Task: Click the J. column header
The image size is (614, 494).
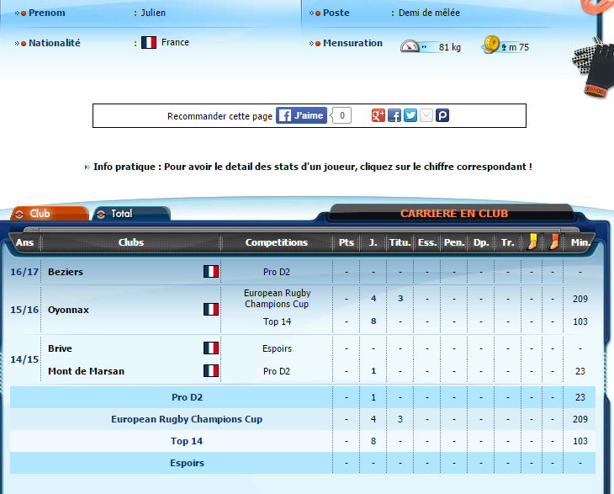Action: point(373,242)
